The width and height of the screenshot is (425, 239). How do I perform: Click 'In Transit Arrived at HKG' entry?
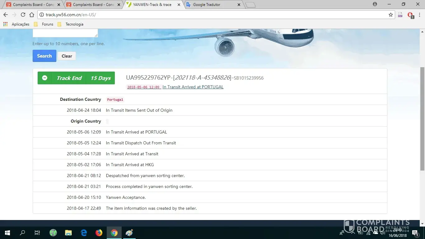pyautogui.click(x=130, y=165)
